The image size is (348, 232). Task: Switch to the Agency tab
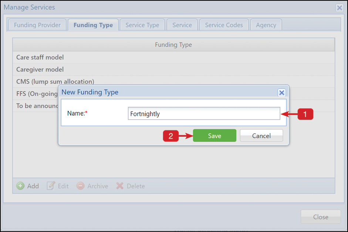pos(266,25)
